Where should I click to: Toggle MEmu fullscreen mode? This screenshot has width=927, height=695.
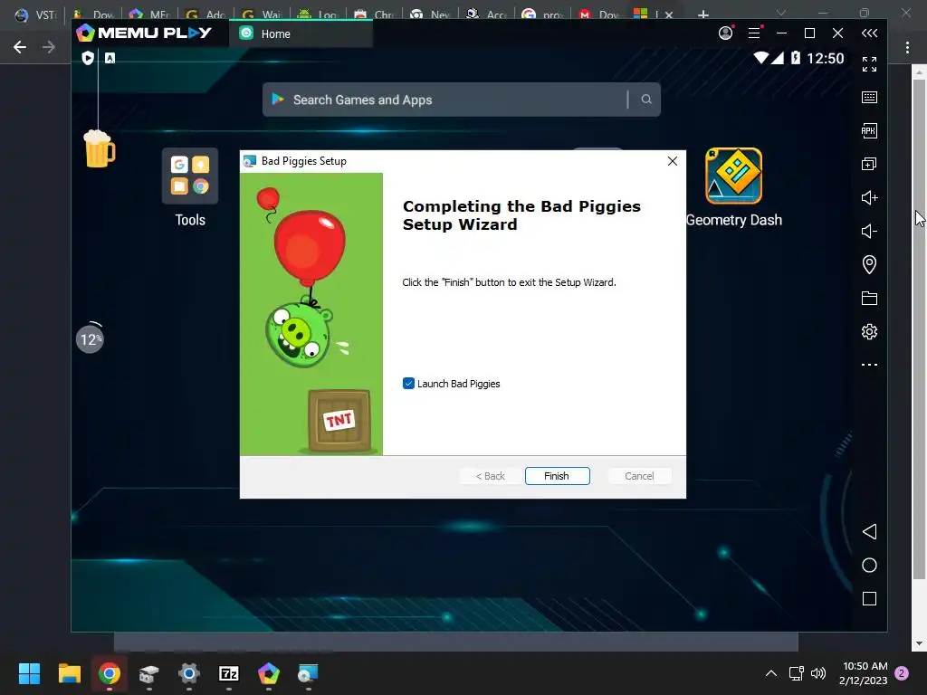coord(869,64)
